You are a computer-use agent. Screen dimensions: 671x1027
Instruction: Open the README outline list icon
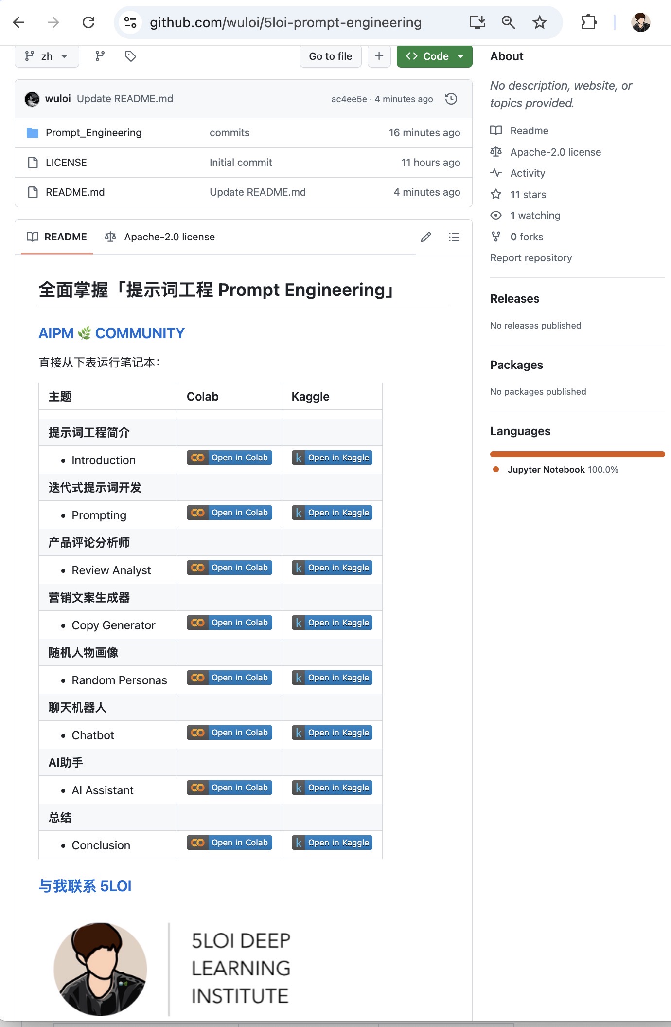454,237
